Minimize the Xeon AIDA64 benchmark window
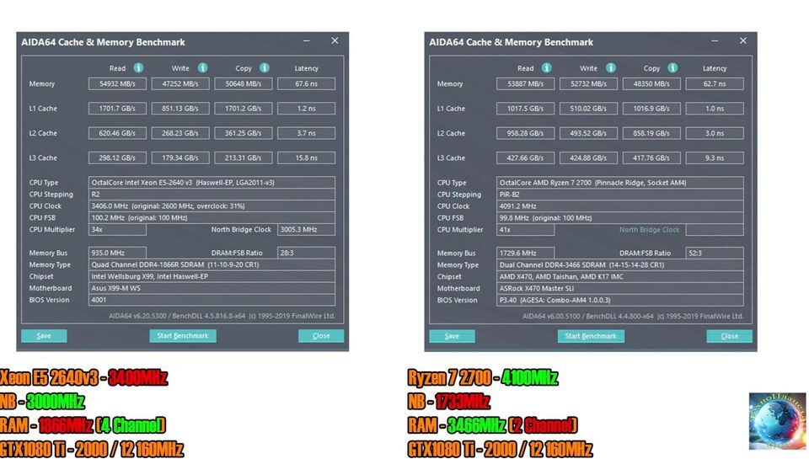809x459 pixels. click(304, 41)
